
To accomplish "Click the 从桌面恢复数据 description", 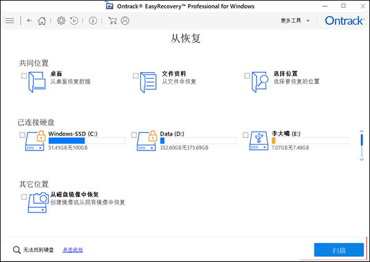I will pos(70,81).
